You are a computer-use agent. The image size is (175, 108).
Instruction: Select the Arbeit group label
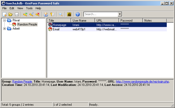16,28
